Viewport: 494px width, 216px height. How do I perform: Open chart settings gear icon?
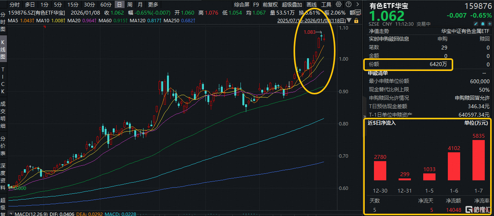click(339, 5)
